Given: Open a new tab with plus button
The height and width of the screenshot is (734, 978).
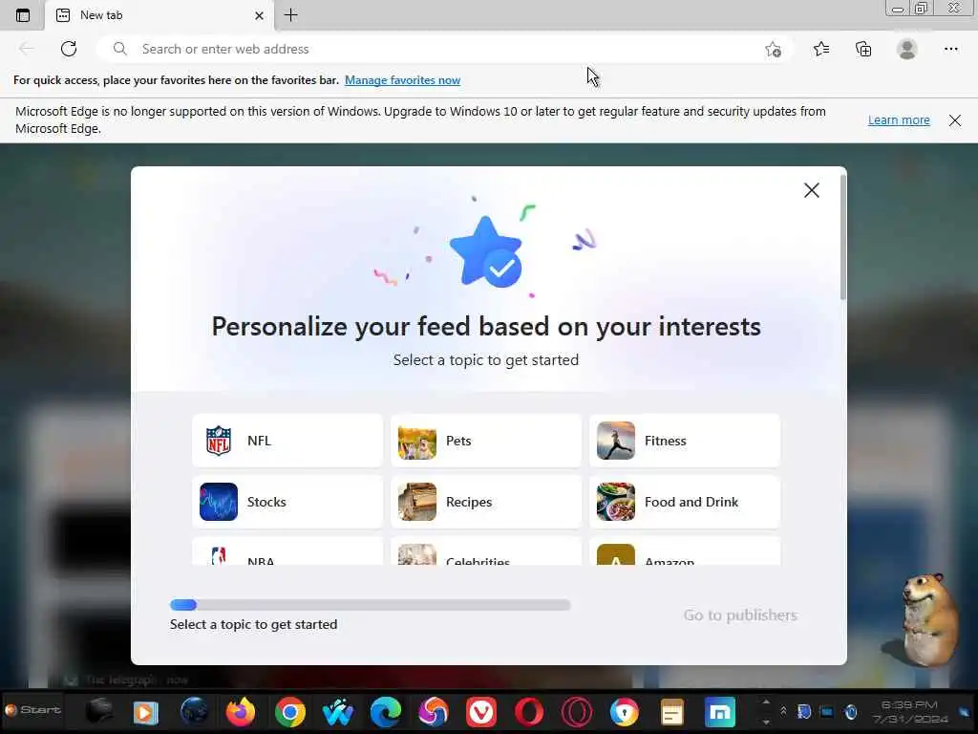Looking at the screenshot, I should click(290, 15).
